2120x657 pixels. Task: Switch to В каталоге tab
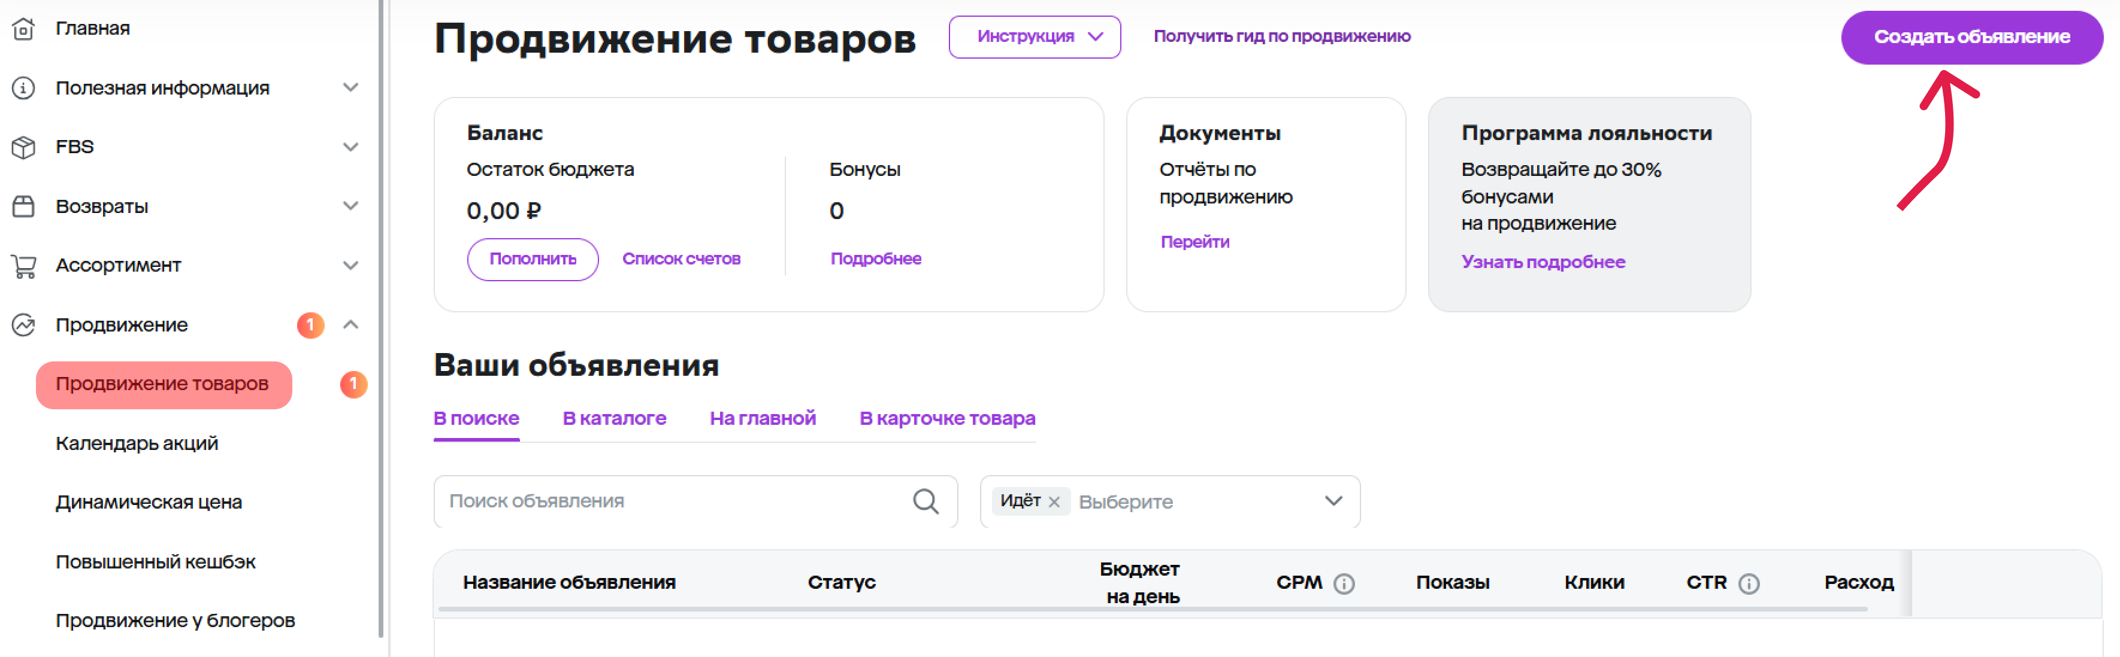coord(615,418)
